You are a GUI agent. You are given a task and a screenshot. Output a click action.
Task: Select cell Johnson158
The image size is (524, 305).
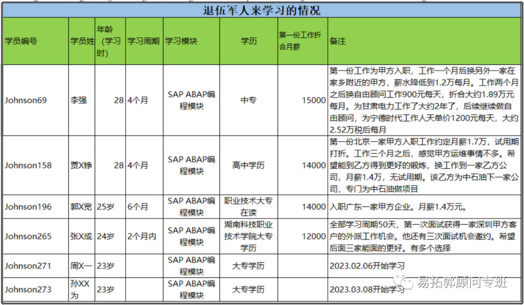pyautogui.click(x=35, y=165)
